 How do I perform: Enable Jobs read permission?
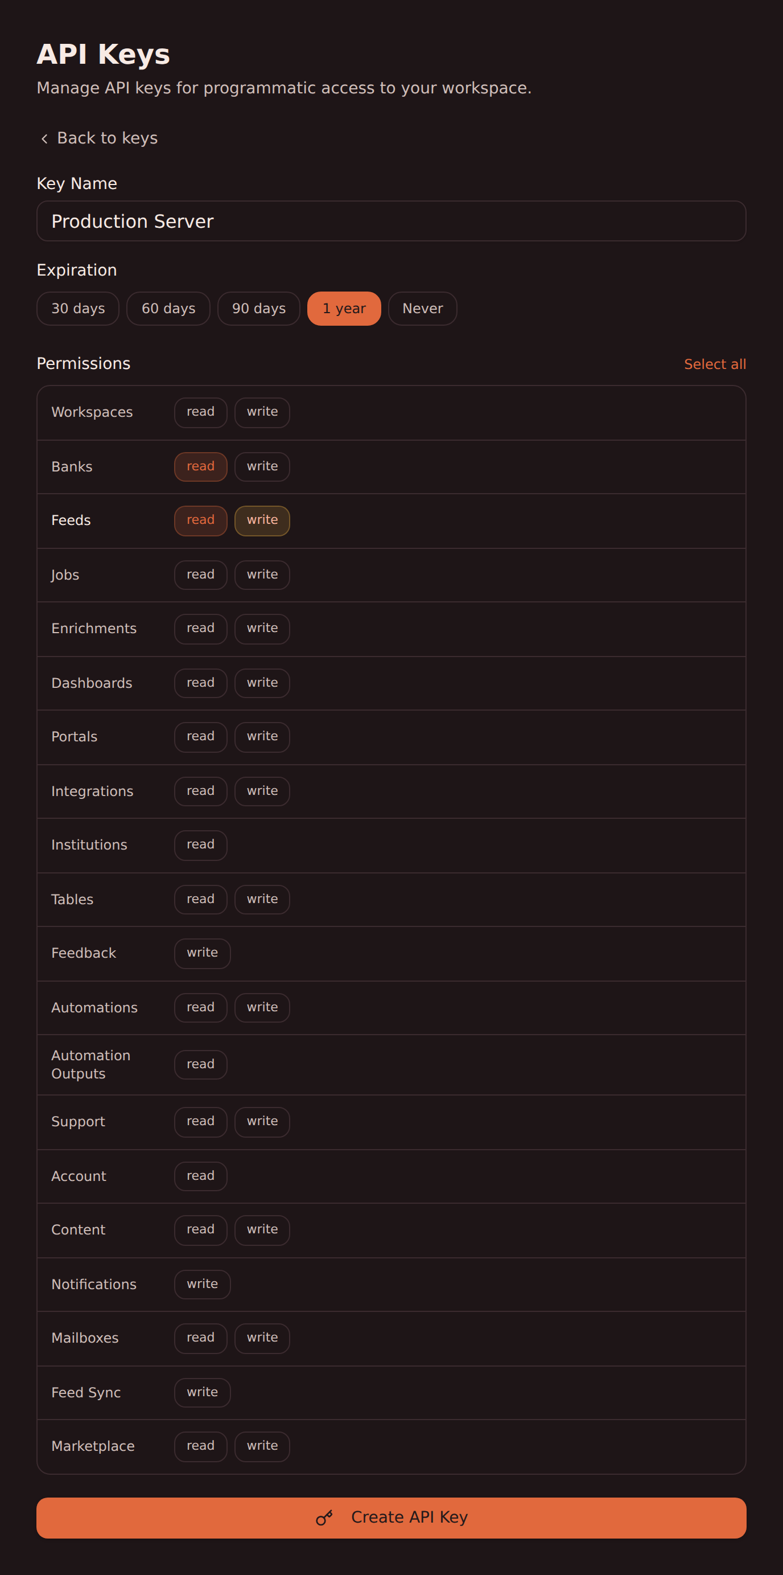[200, 575]
